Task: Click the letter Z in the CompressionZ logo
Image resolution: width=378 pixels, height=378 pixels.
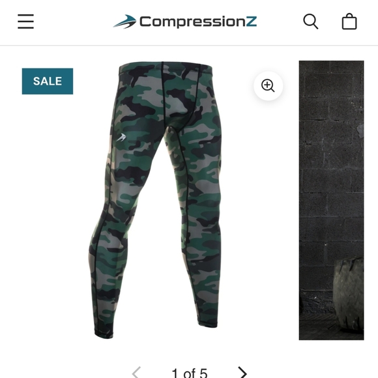Action: (251, 22)
